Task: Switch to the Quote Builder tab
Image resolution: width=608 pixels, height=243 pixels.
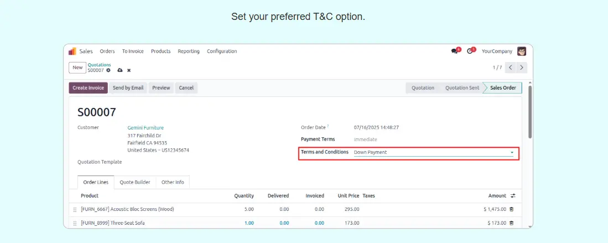Action: pos(135,182)
